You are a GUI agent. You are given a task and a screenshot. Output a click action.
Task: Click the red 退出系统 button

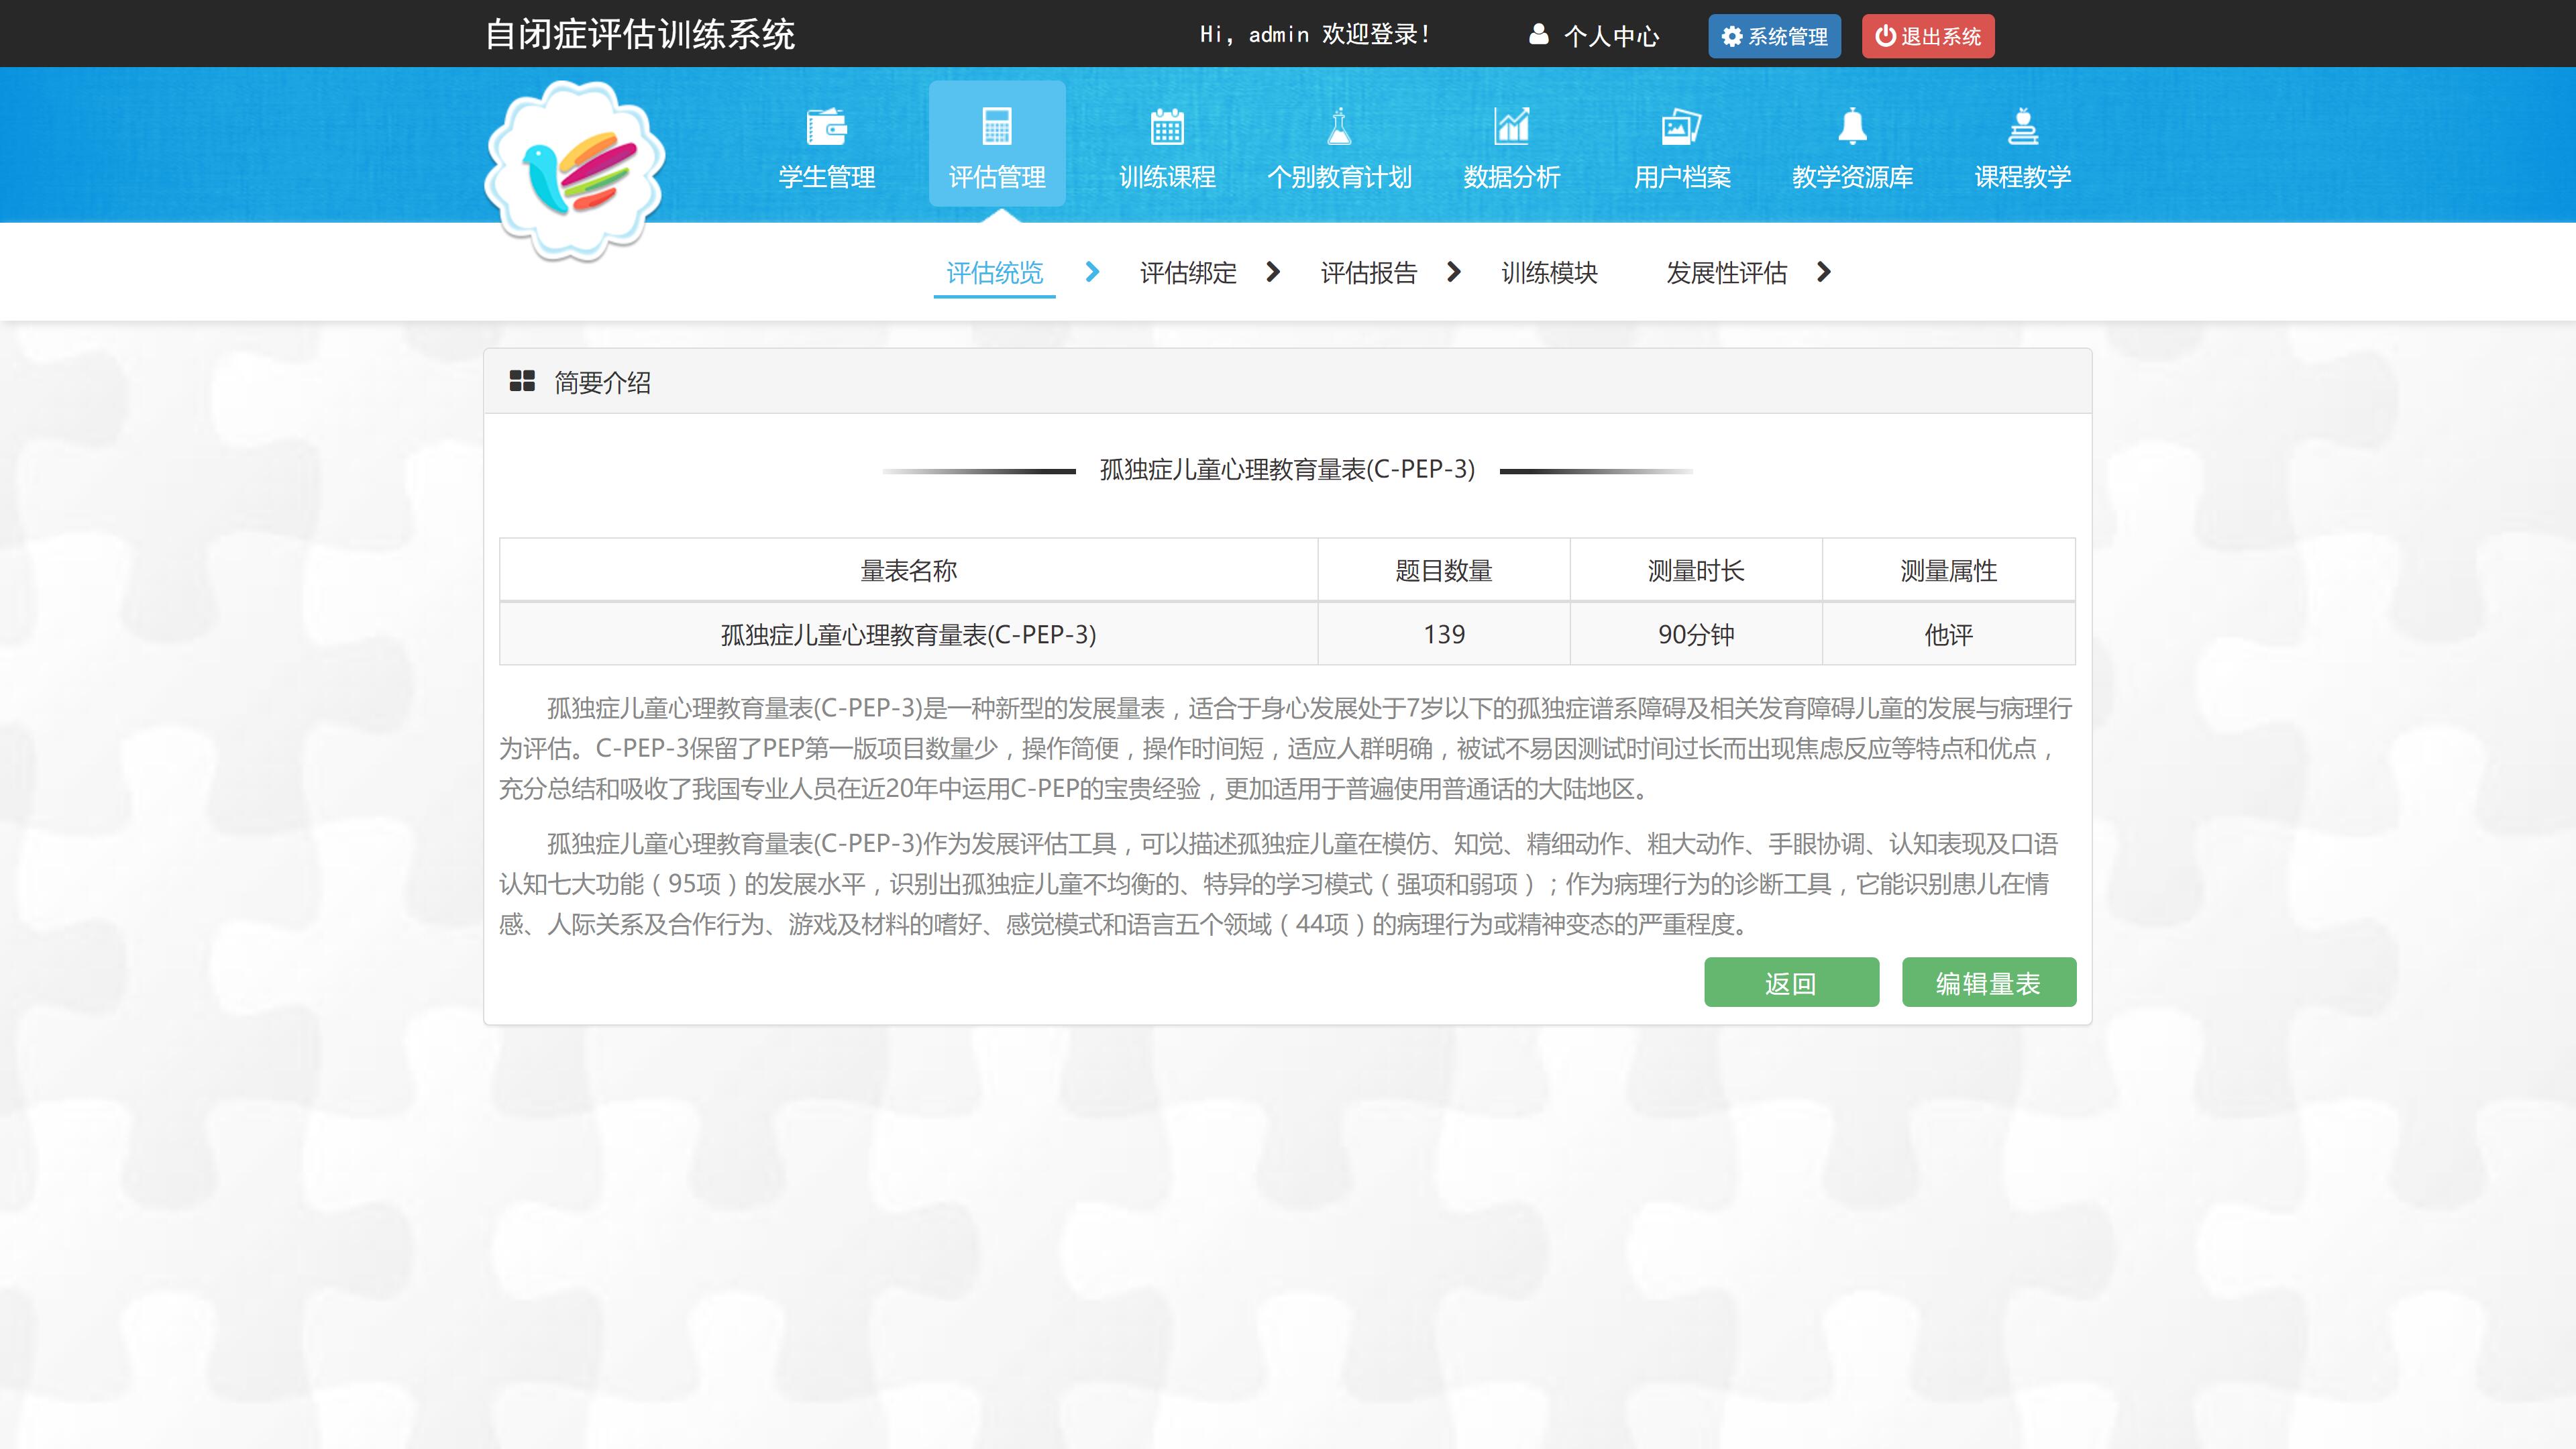pos(1927,36)
